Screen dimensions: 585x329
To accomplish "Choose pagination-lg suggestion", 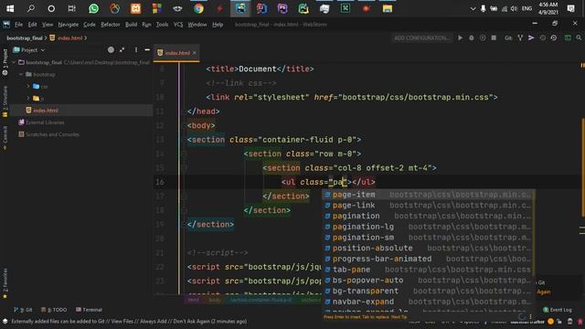I will [x=429, y=227].
